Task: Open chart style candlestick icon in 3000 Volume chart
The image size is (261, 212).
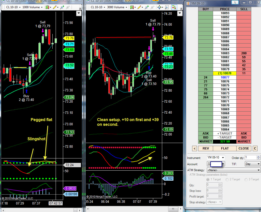Action: pyautogui.click(x=132, y=7)
